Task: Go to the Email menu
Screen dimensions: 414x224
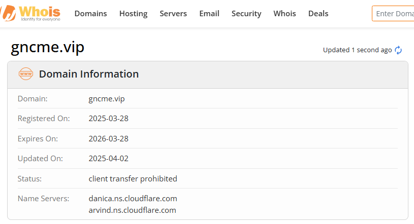Action: [209, 14]
